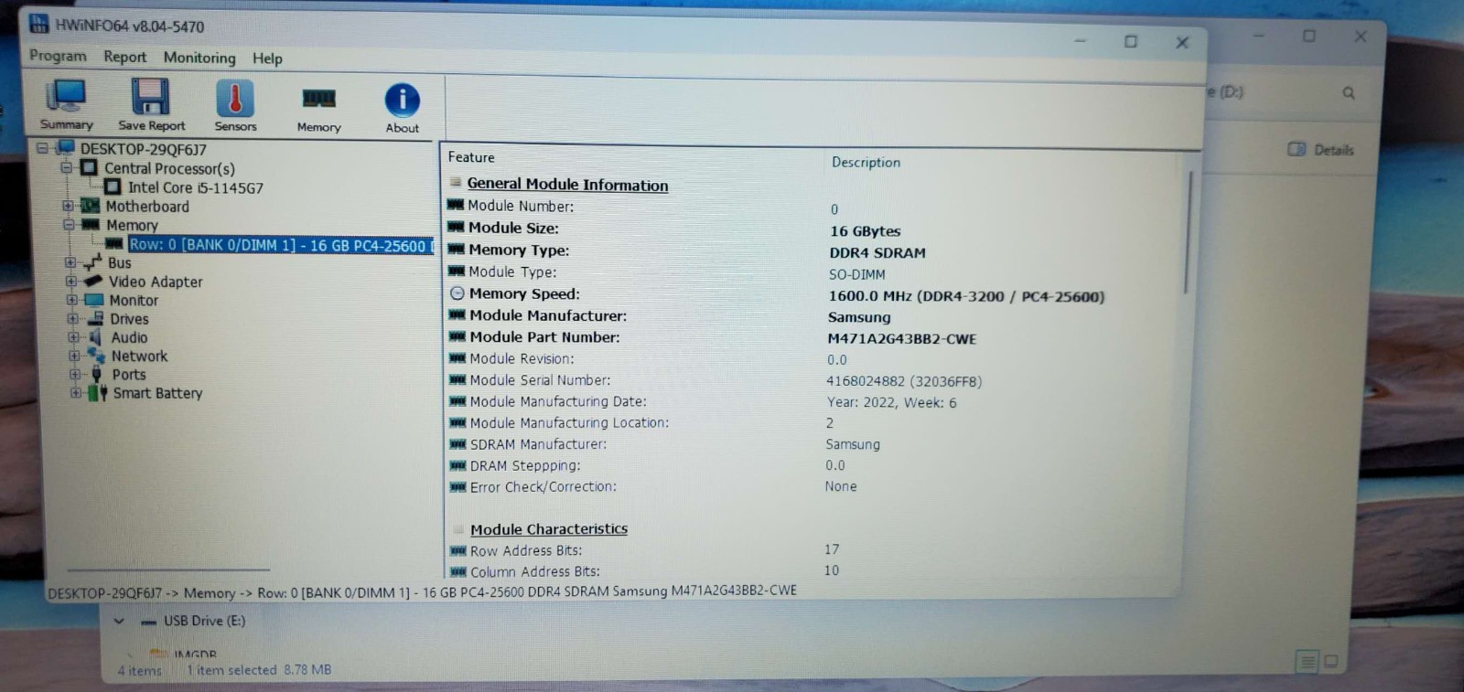Image resolution: width=1464 pixels, height=692 pixels.
Task: Expand the Motherboard tree node
Action: coord(67,206)
